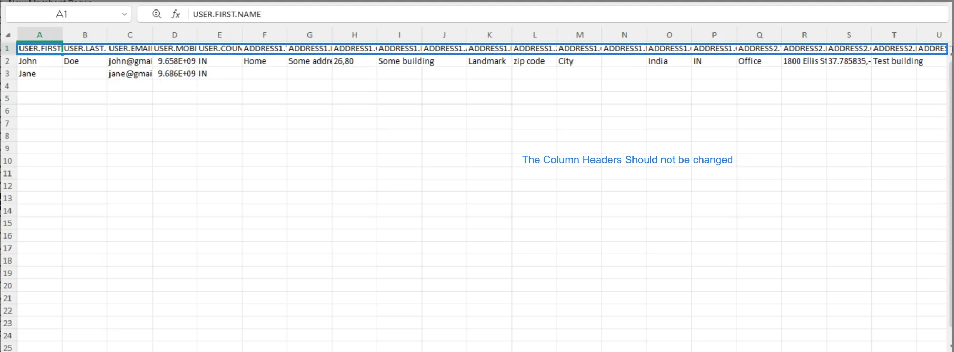Select the john@gmai email cell

pos(129,61)
